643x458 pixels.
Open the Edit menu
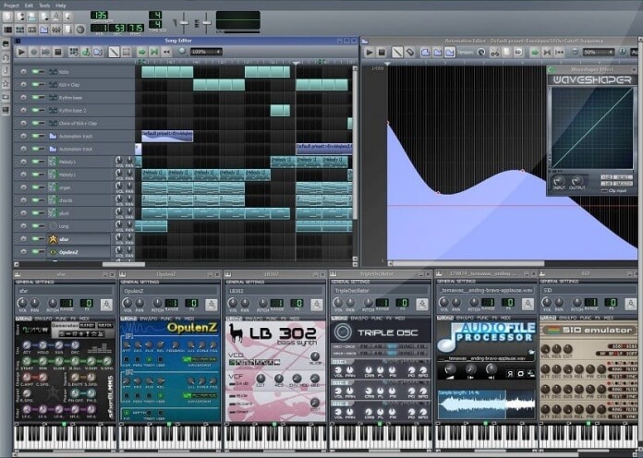point(29,6)
